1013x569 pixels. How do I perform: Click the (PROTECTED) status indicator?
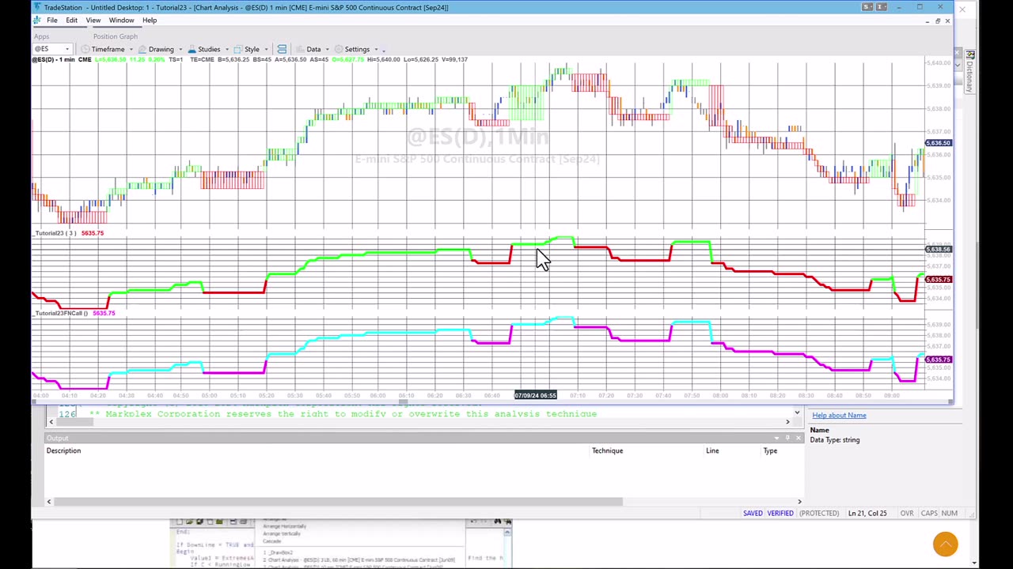coord(818,514)
